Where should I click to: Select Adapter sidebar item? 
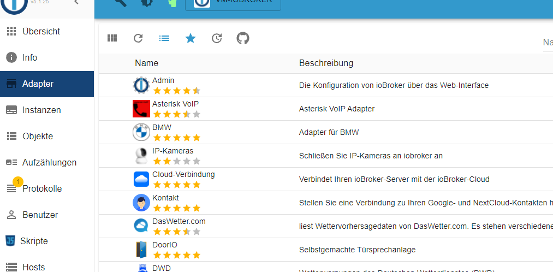click(x=47, y=84)
